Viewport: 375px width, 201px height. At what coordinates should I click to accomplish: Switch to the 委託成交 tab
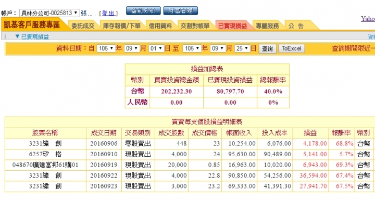(83, 26)
